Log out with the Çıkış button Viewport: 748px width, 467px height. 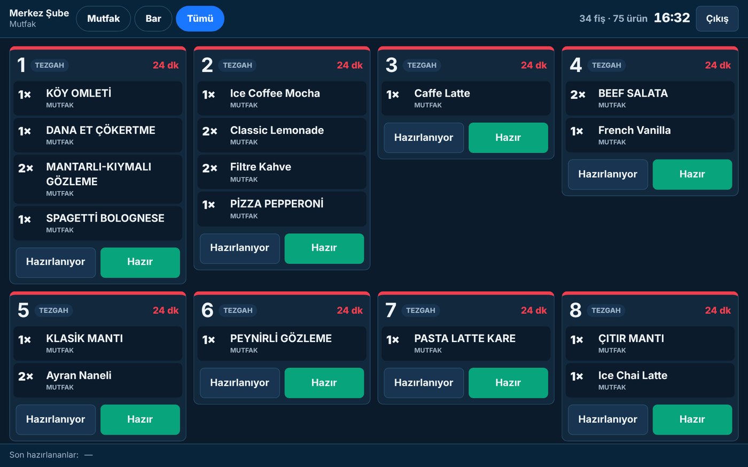coord(717,19)
